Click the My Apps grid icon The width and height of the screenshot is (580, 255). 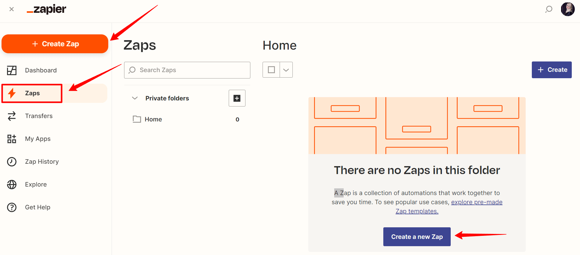click(x=12, y=139)
